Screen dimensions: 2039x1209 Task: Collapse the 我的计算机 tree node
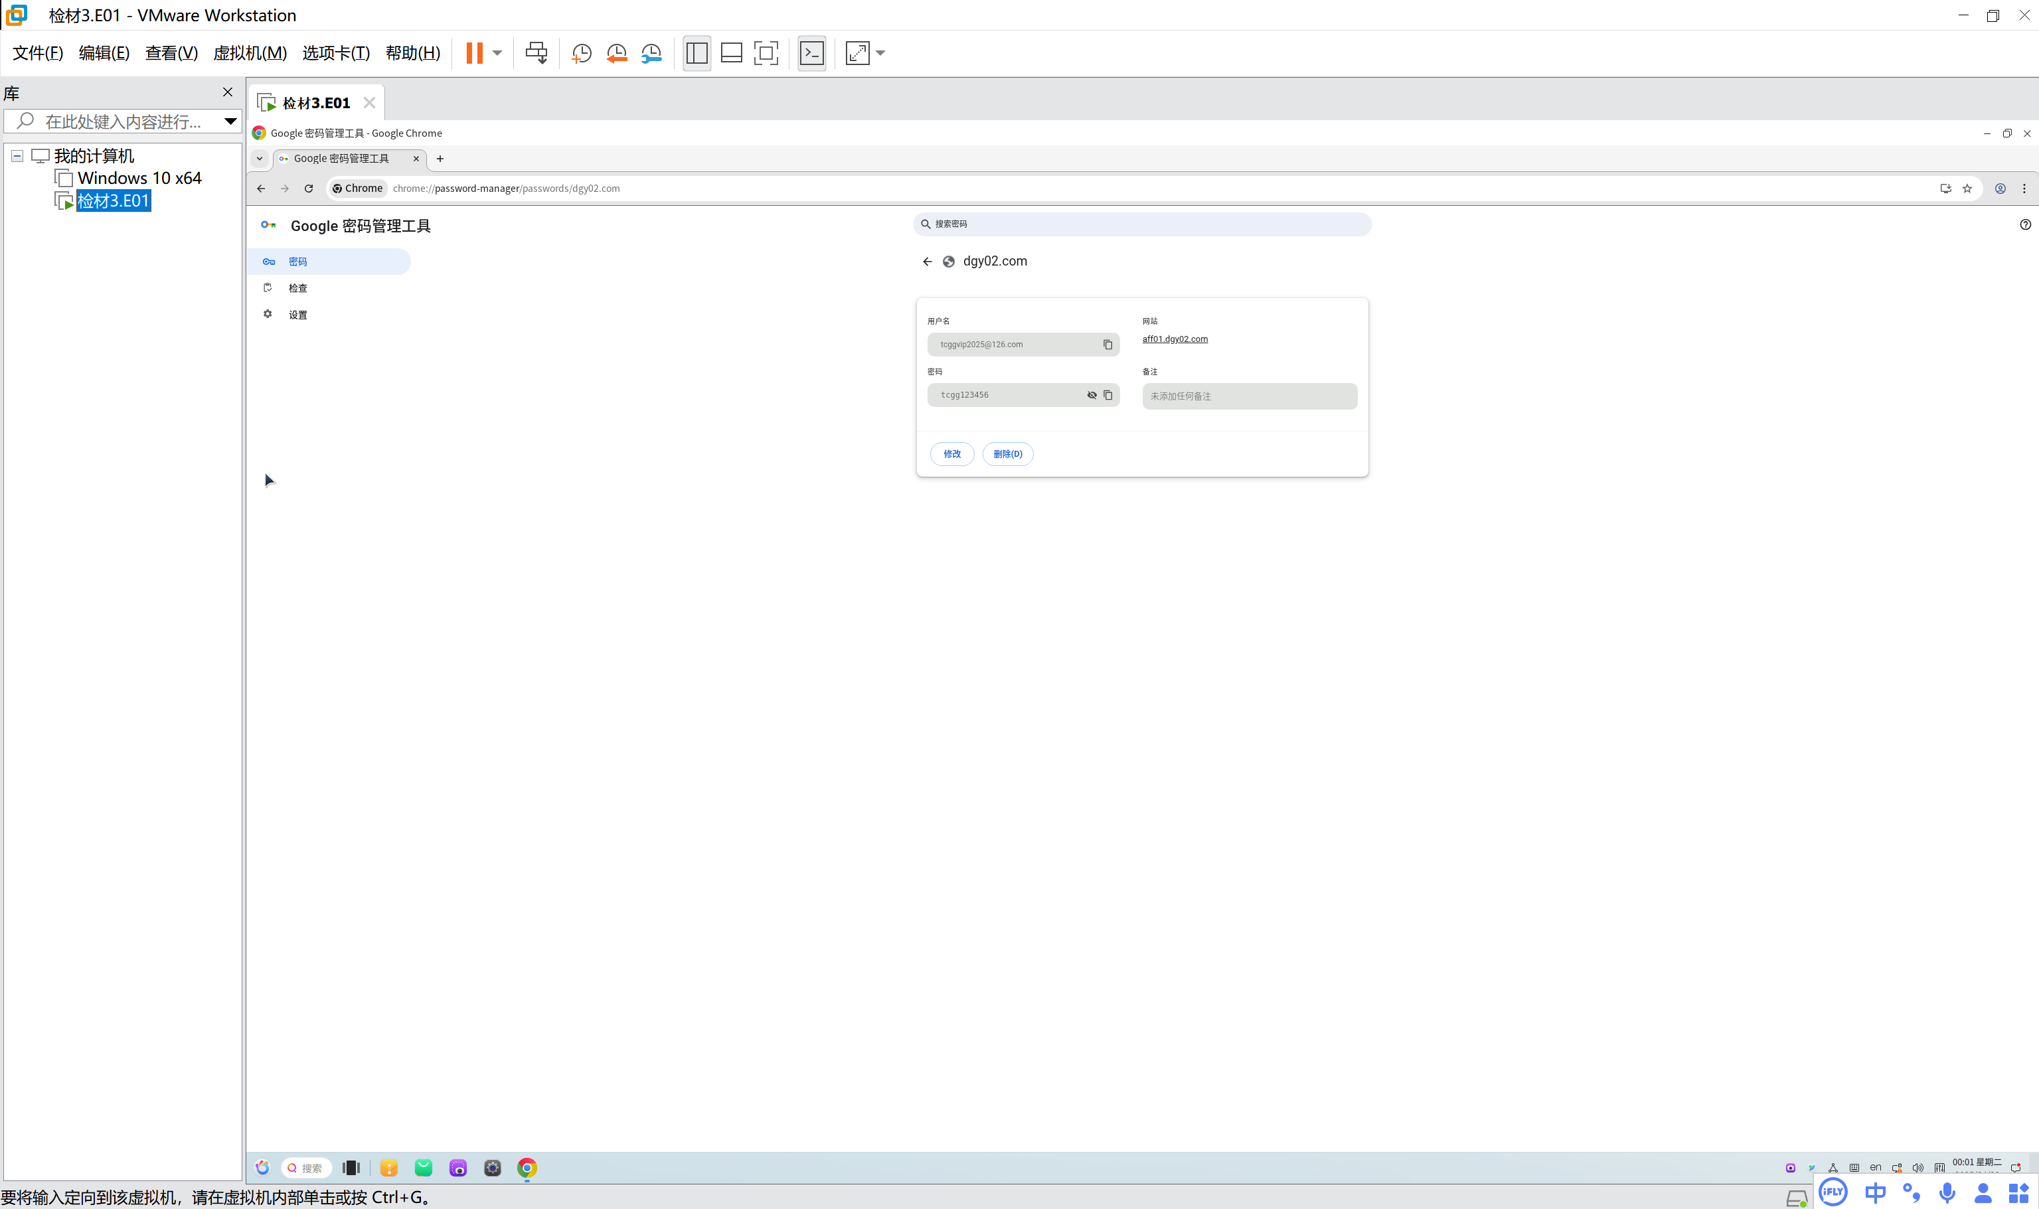[x=17, y=155]
